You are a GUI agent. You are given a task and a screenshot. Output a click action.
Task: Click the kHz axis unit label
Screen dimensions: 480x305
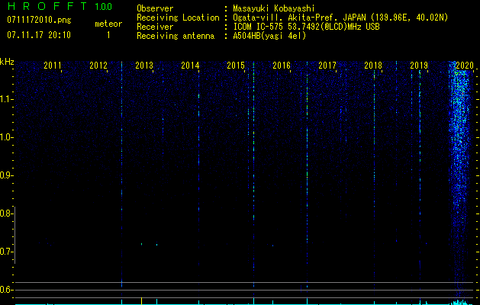(x=7, y=62)
